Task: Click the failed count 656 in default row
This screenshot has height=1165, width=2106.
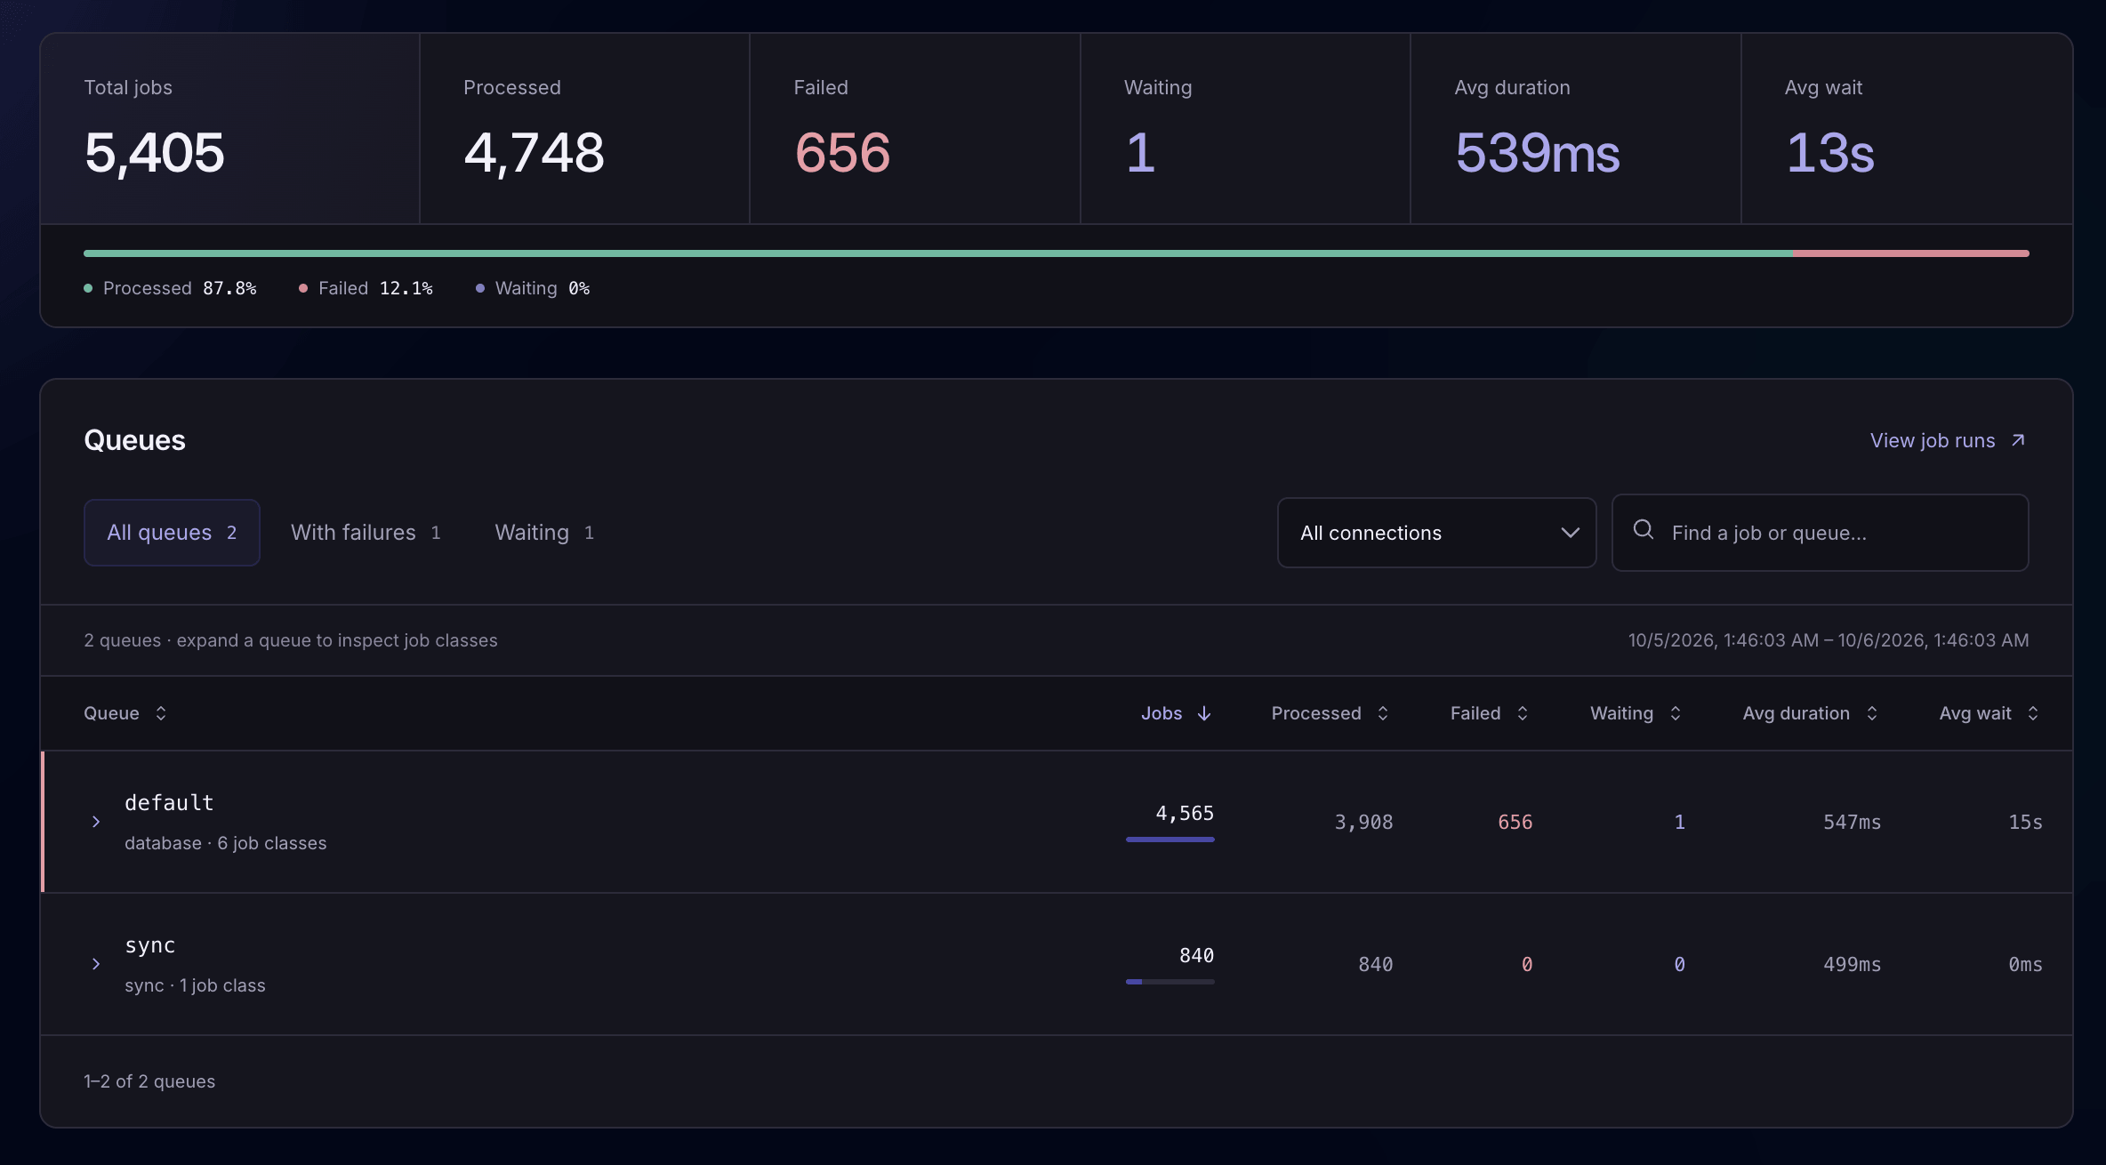Action: [x=1515, y=822]
